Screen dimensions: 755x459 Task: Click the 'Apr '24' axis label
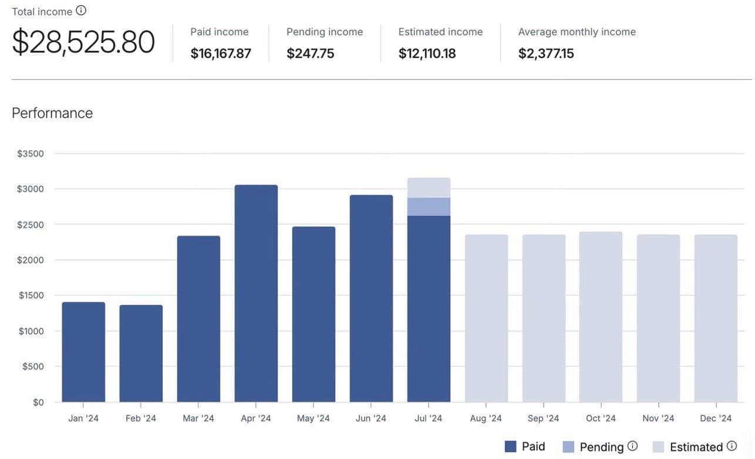[256, 418]
